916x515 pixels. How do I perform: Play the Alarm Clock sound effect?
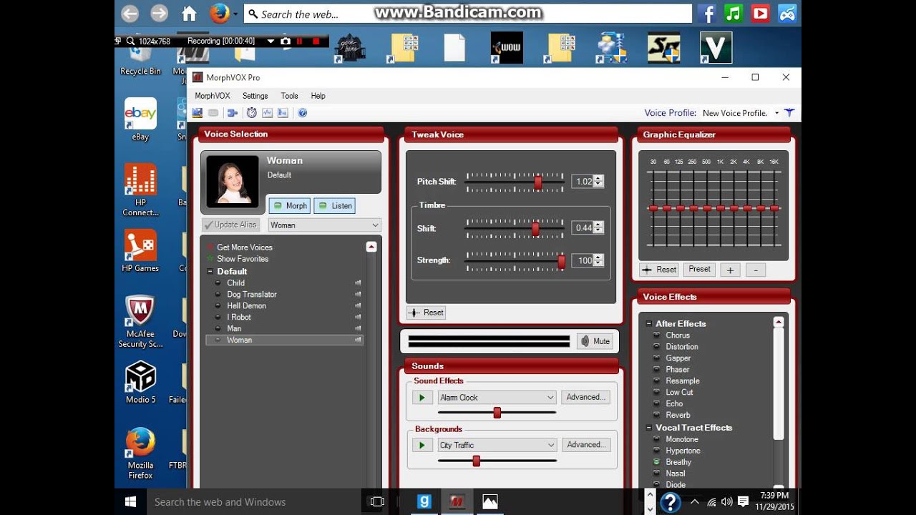[x=422, y=398]
